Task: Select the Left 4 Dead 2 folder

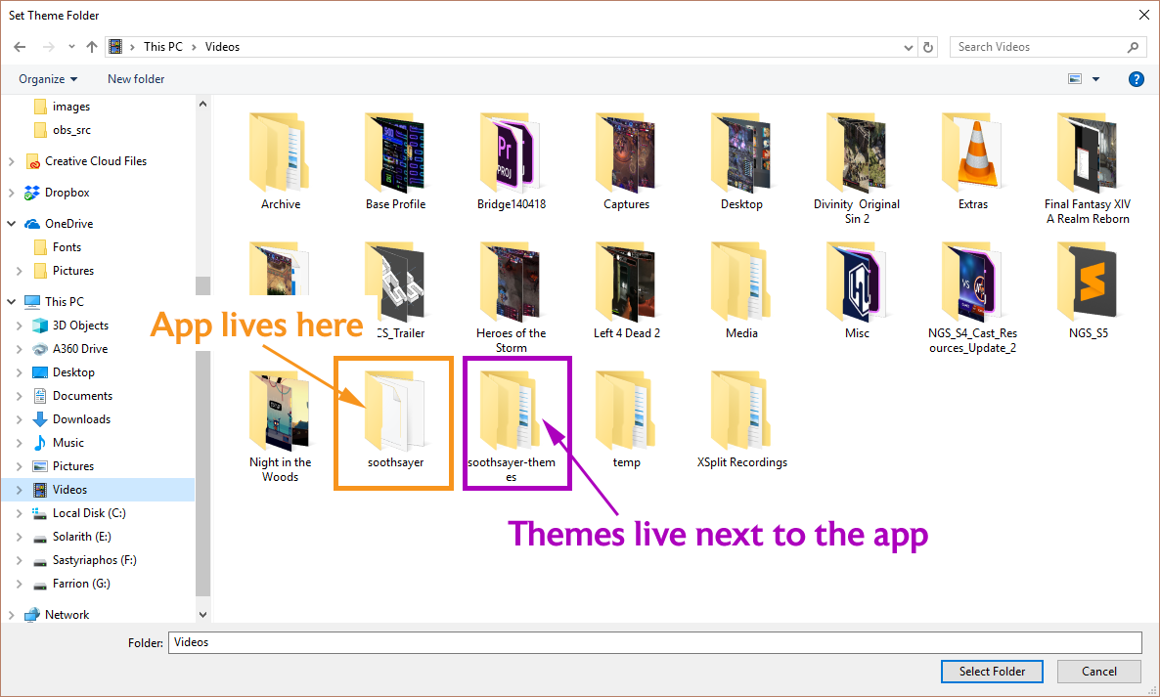Action: [627, 291]
